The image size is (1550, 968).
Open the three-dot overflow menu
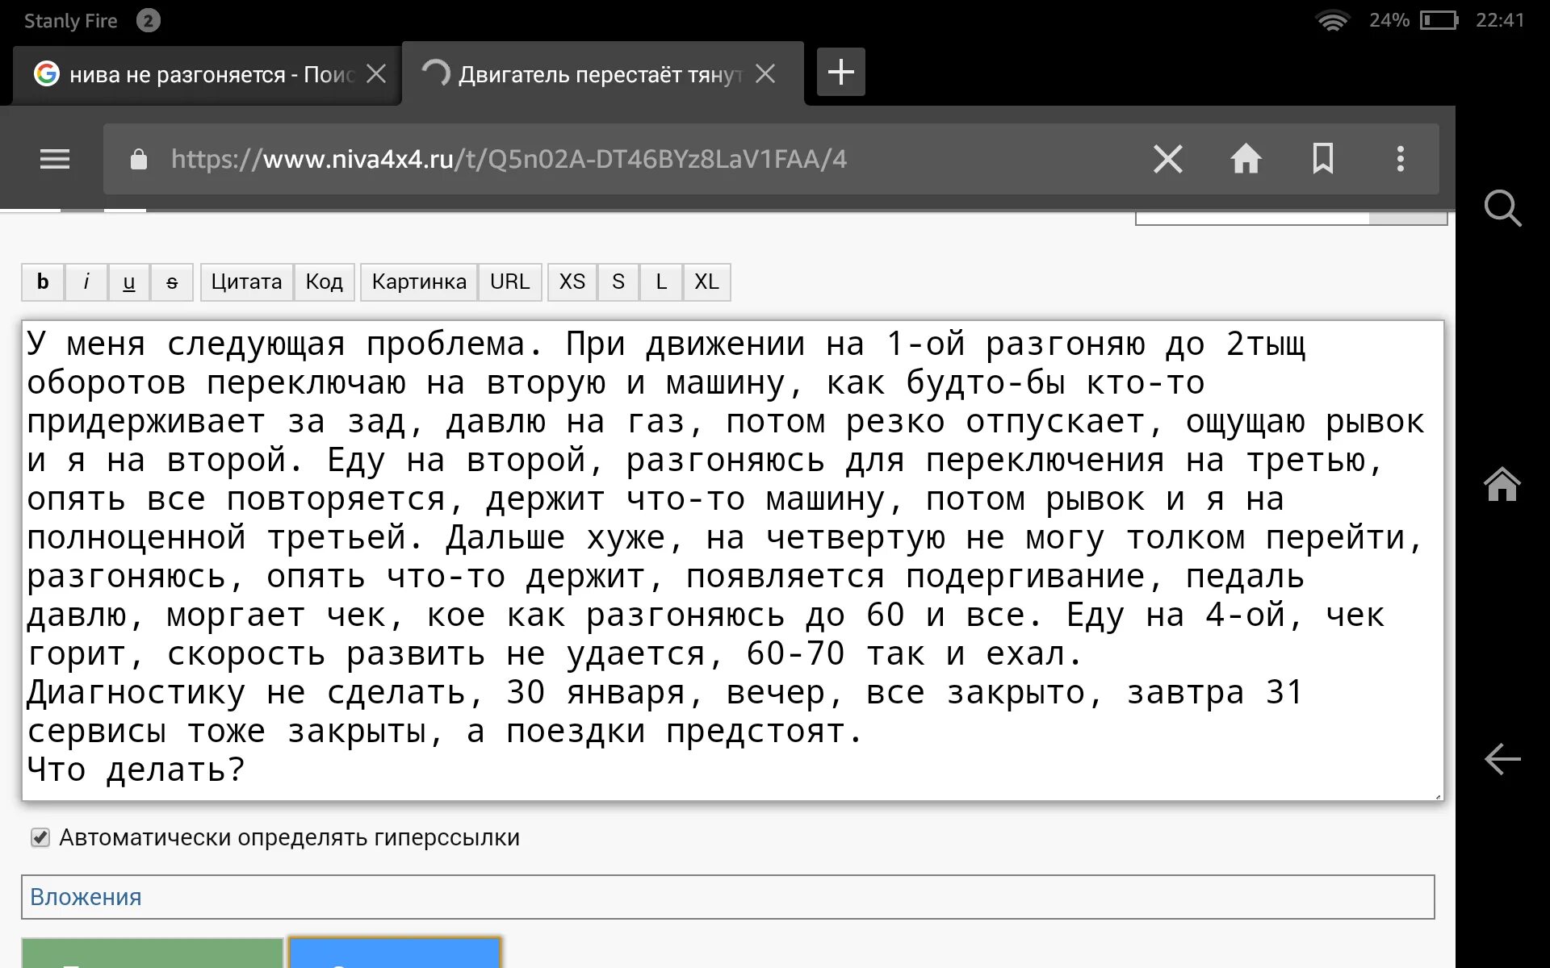click(1400, 159)
